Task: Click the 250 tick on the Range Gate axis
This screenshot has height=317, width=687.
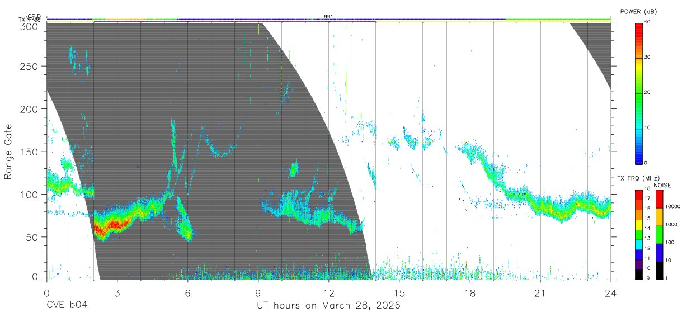Action: coord(30,67)
